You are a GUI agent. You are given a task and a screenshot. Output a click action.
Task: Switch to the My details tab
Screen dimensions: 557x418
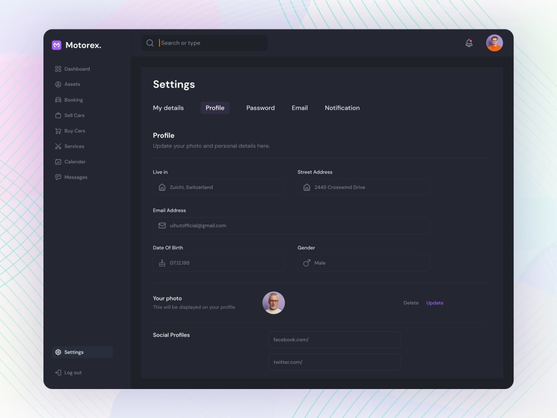[x=169, y=108]
